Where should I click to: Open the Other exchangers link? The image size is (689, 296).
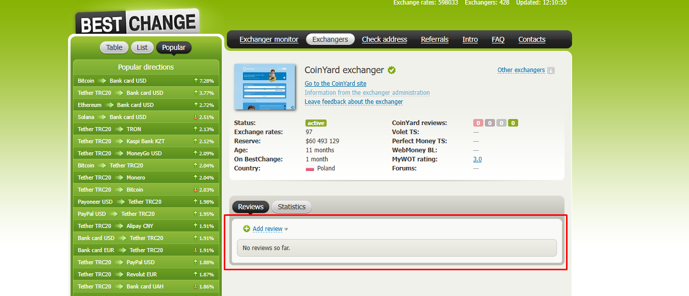tap(521, 70)
